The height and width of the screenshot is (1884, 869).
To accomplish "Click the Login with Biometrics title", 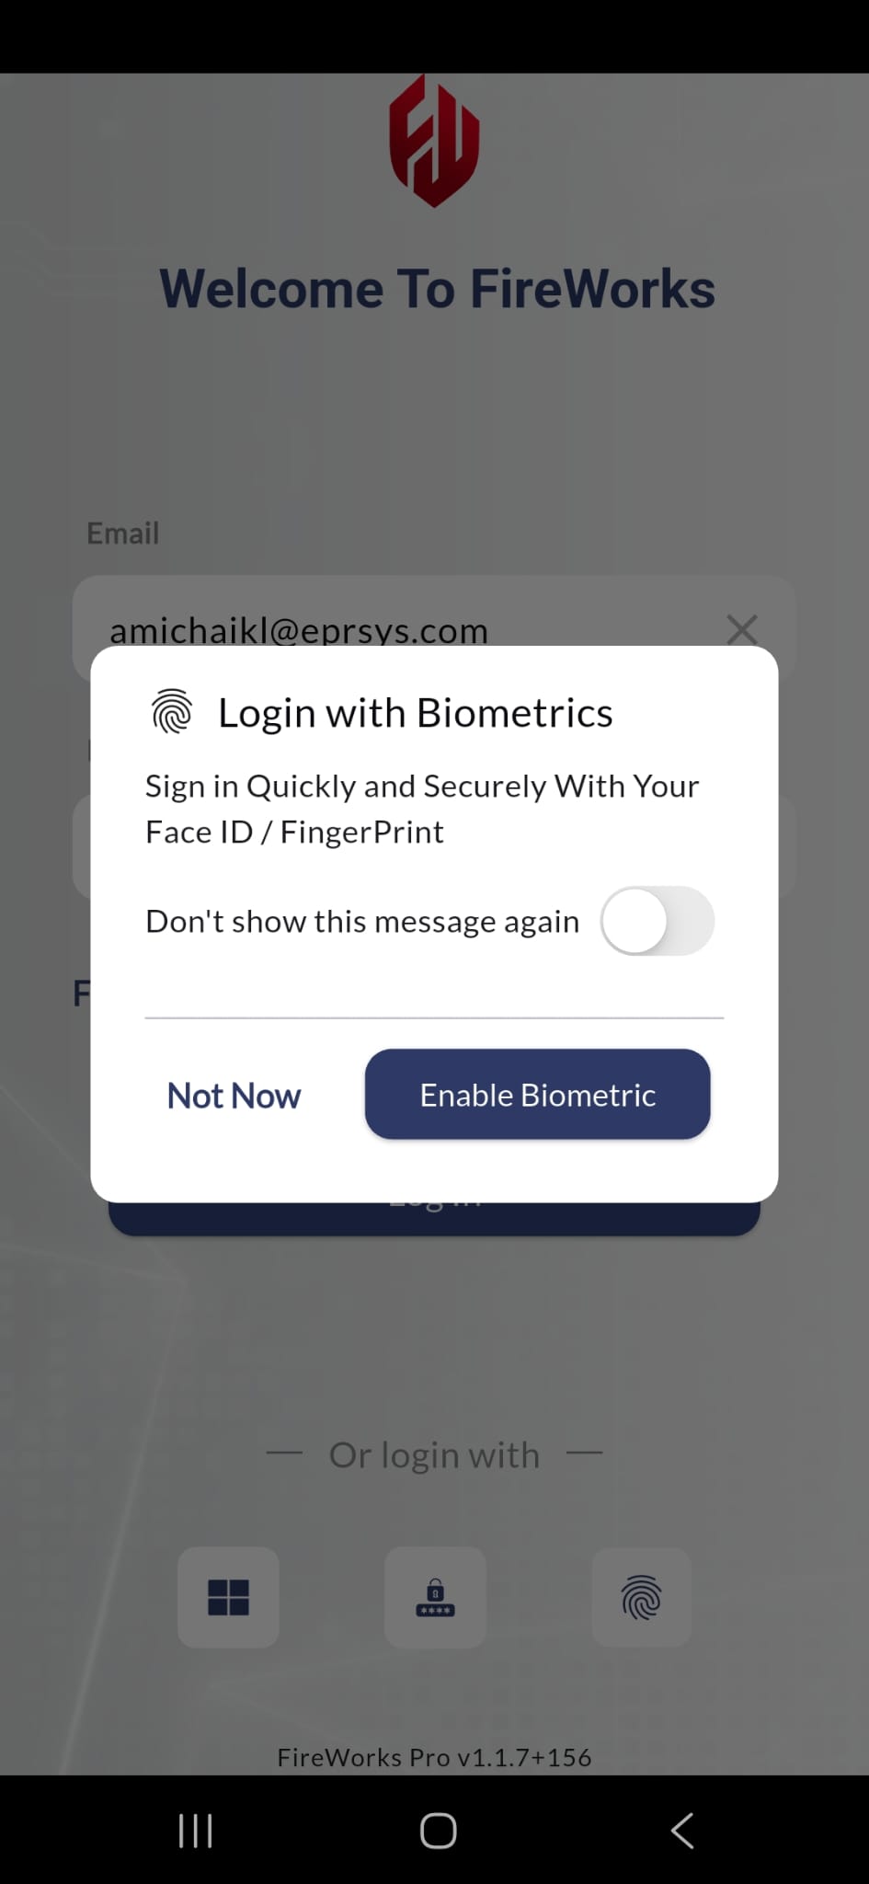I will tap(415, 713).
